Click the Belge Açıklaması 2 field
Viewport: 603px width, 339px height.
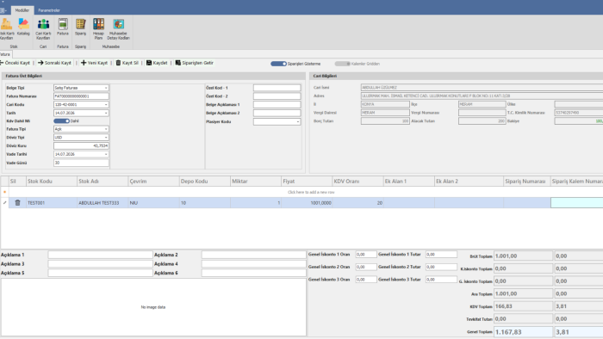tap(277, 113)
